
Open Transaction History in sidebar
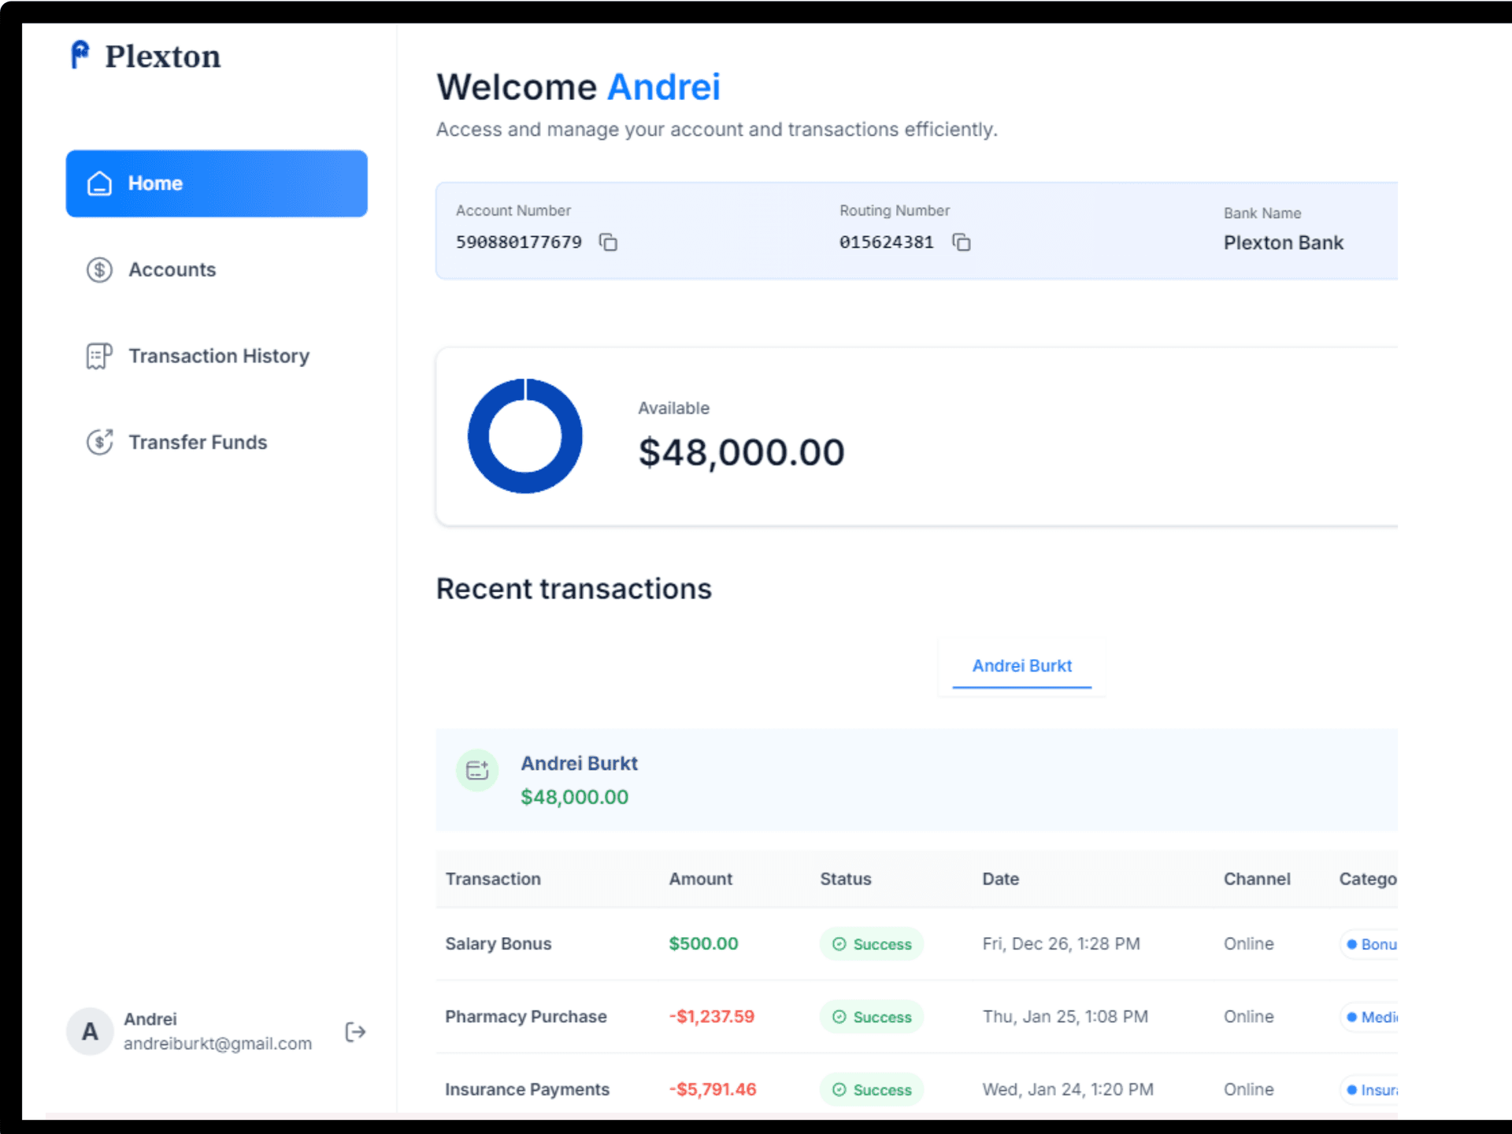[x=218, y=356]
